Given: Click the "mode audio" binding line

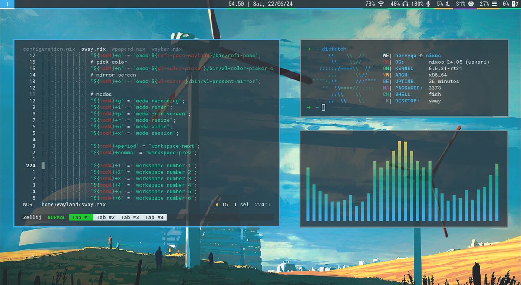Looking at the screenshot, I should tap(132, 127).
